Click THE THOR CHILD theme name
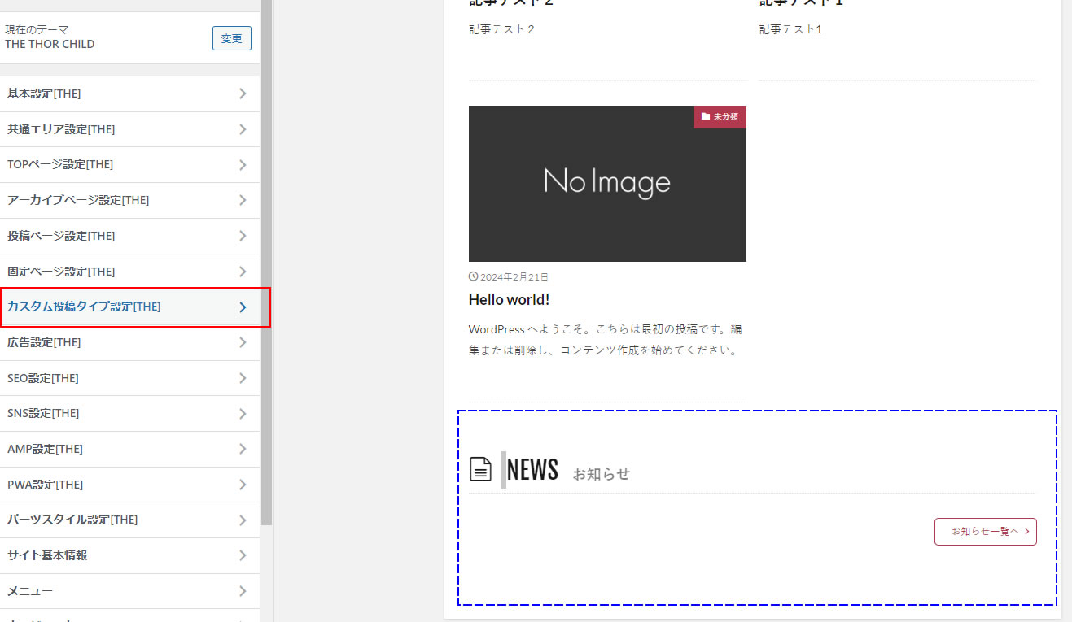The image size is (1072, 622). (50, 44)
